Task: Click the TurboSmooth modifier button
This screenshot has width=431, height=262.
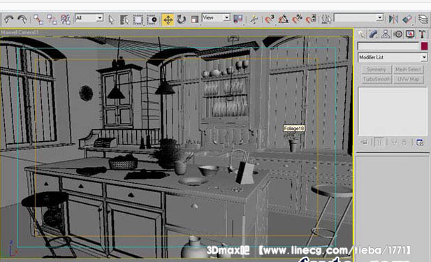Action: pos(377,79)
